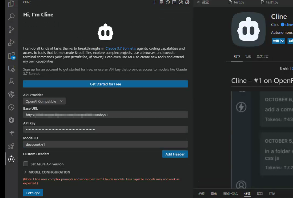Image resolution: width=293 pixels, height=198 pixels.
Task: Open Cline MCP servers icon
Action: click(x=161, y=2)
